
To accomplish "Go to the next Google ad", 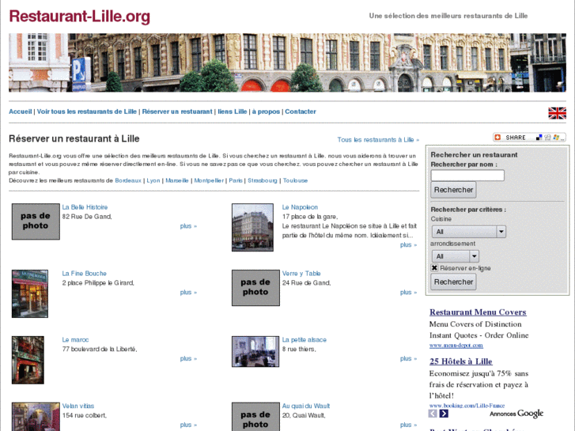I will 444,414.
